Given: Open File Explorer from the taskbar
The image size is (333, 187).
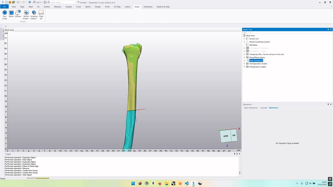Looking at the screenshot, I should pos(166,184).
